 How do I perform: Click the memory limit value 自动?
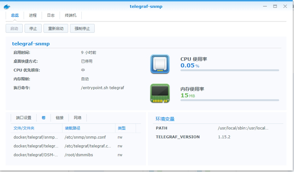tap(85, 79)
